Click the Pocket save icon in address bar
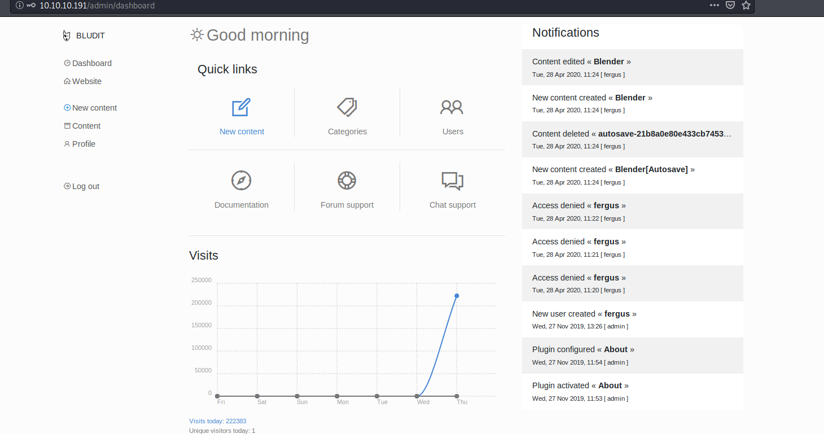 pyautogui.click(x=730, y=6)
